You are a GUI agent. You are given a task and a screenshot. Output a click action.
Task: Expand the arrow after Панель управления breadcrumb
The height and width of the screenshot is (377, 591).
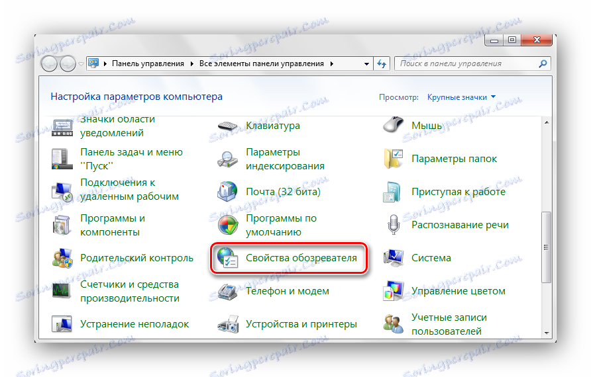(191, 63)
